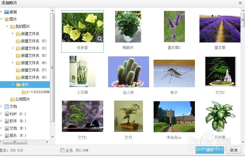Click folder tree horizontal scroll right arrow

tap(47, 142)
